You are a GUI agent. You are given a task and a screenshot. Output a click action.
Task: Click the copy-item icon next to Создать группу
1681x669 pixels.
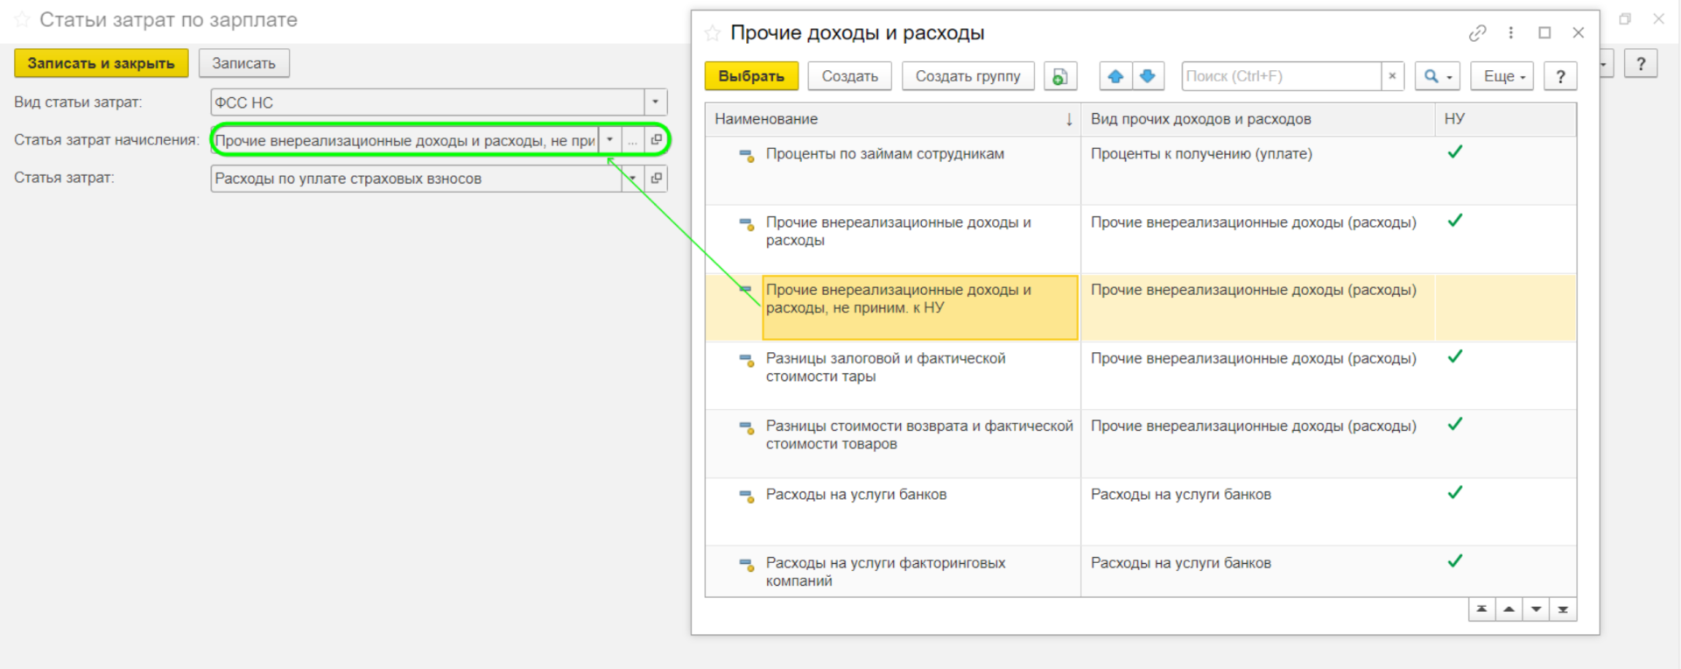(x=1060, y=76)
